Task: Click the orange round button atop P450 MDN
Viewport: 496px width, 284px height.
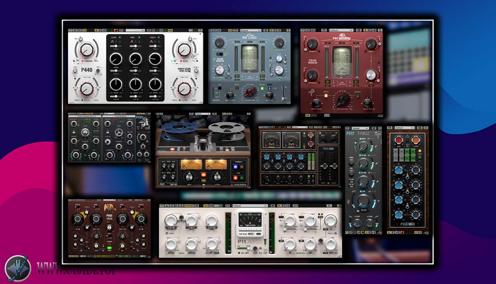Action: point(416,140)
